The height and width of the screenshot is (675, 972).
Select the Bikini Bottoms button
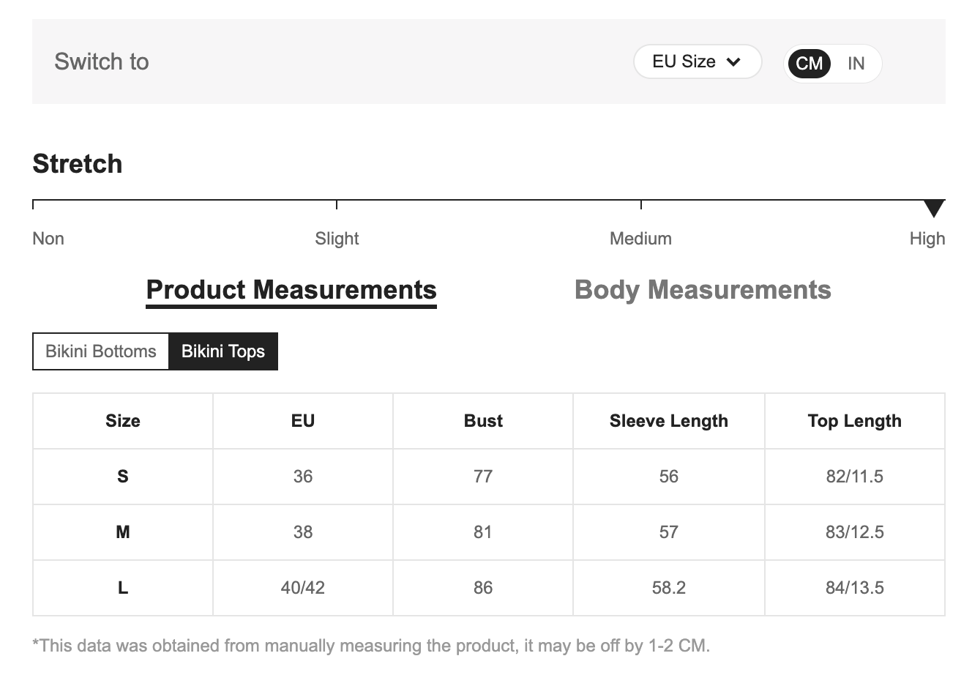coord(101,351)
